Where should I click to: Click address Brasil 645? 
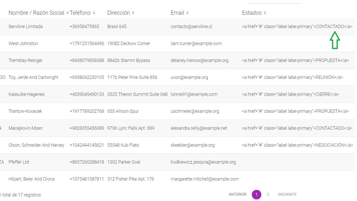pyautogui.click(x=117, y=27)
